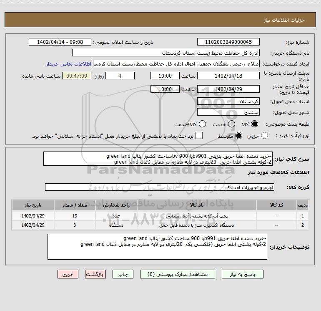321x311 pixels.
Task: Click the نام کالا column header
Action: (196, 205)
